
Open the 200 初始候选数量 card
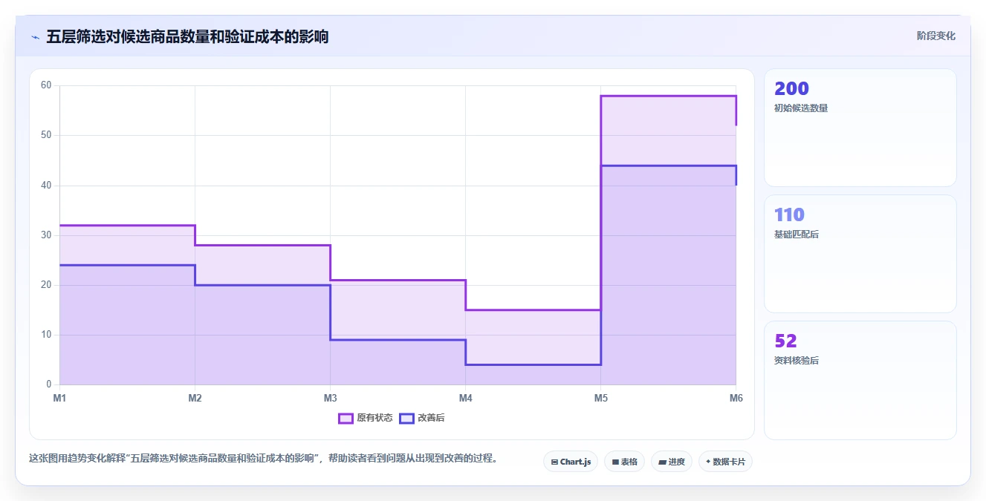[x=860, y=128]
